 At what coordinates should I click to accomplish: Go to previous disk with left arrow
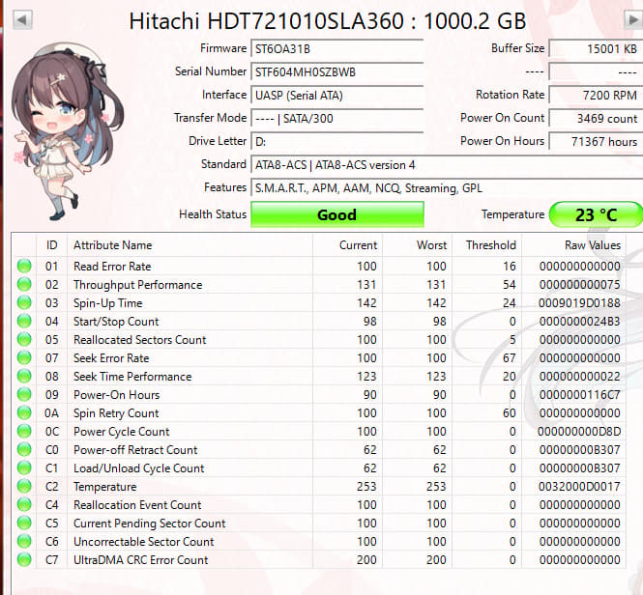[x=22, y=20]
